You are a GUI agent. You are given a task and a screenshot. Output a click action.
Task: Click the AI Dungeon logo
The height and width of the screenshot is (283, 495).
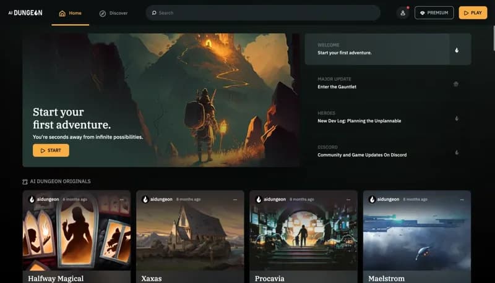(x=25, y=13)
